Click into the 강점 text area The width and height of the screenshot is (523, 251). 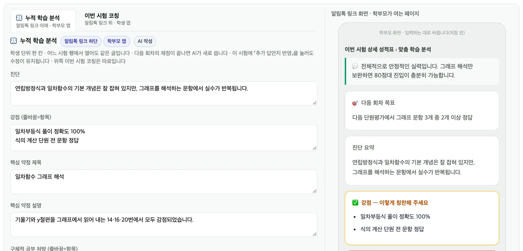164,138
